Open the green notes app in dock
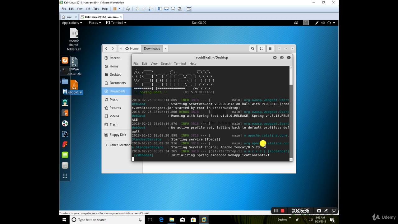Image resolution: width=398 pixels, height=224 pixels. click(65, 155)
